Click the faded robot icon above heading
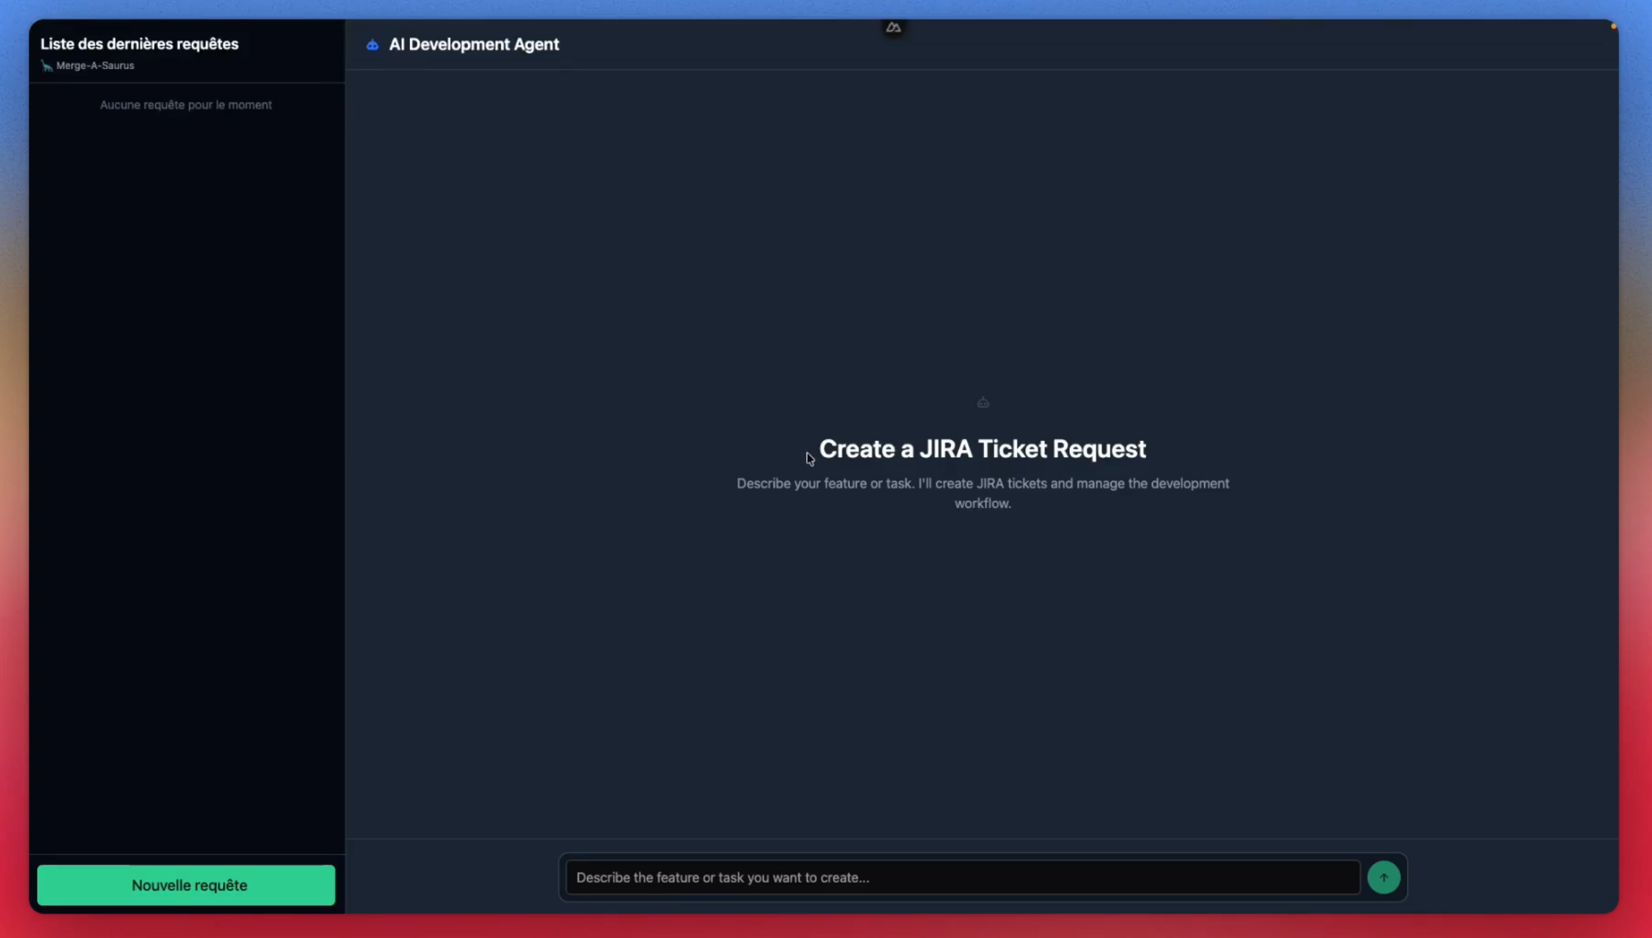This screenshot has height=938, width=1652. (x=983, y=402)
